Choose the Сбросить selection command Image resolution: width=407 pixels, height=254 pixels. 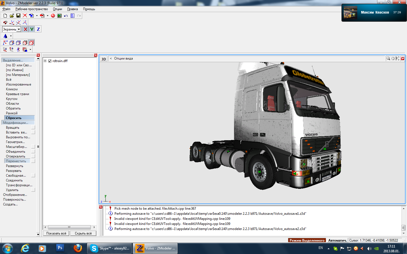20,118
